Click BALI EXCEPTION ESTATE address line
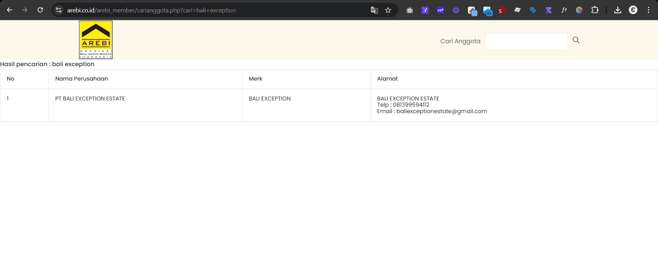The height and width of the screenshot is (277, 658). 408,98
